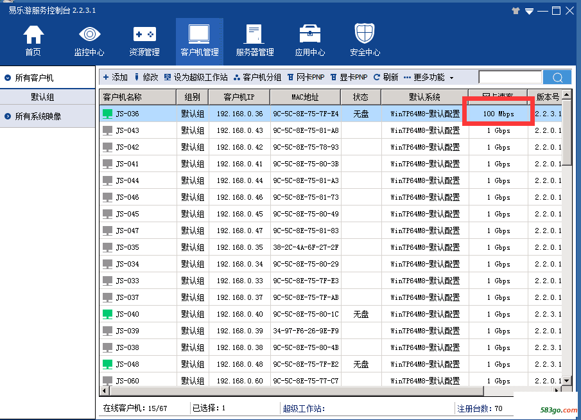Select the 客户机管理 client management tab
The image size is (581, 420).
pyautogui.click(x=200, y=40)
